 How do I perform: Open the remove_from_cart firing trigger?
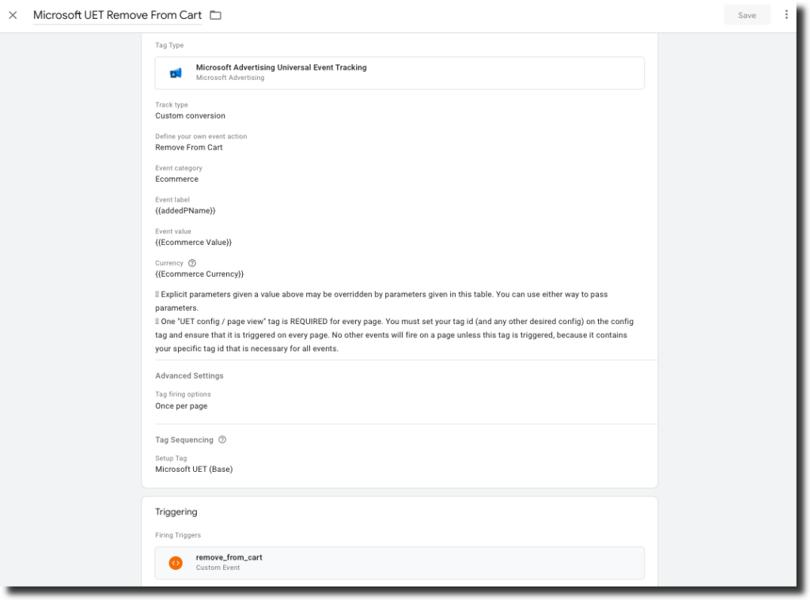click(x=399, y=563)
